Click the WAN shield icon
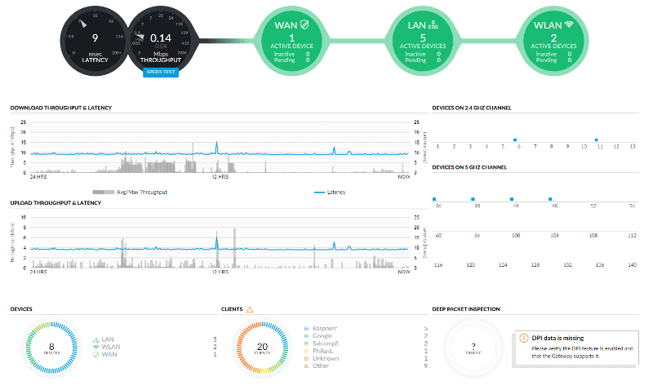This screenshot has width=653, height=390. (x=304, y=24)
